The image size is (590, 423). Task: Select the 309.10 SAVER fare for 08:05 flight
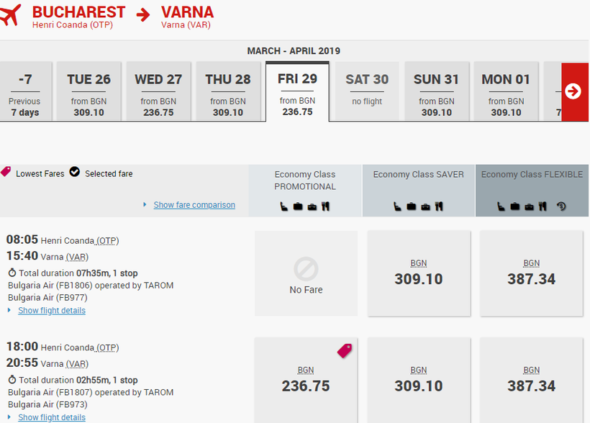[x=419, y=273]
